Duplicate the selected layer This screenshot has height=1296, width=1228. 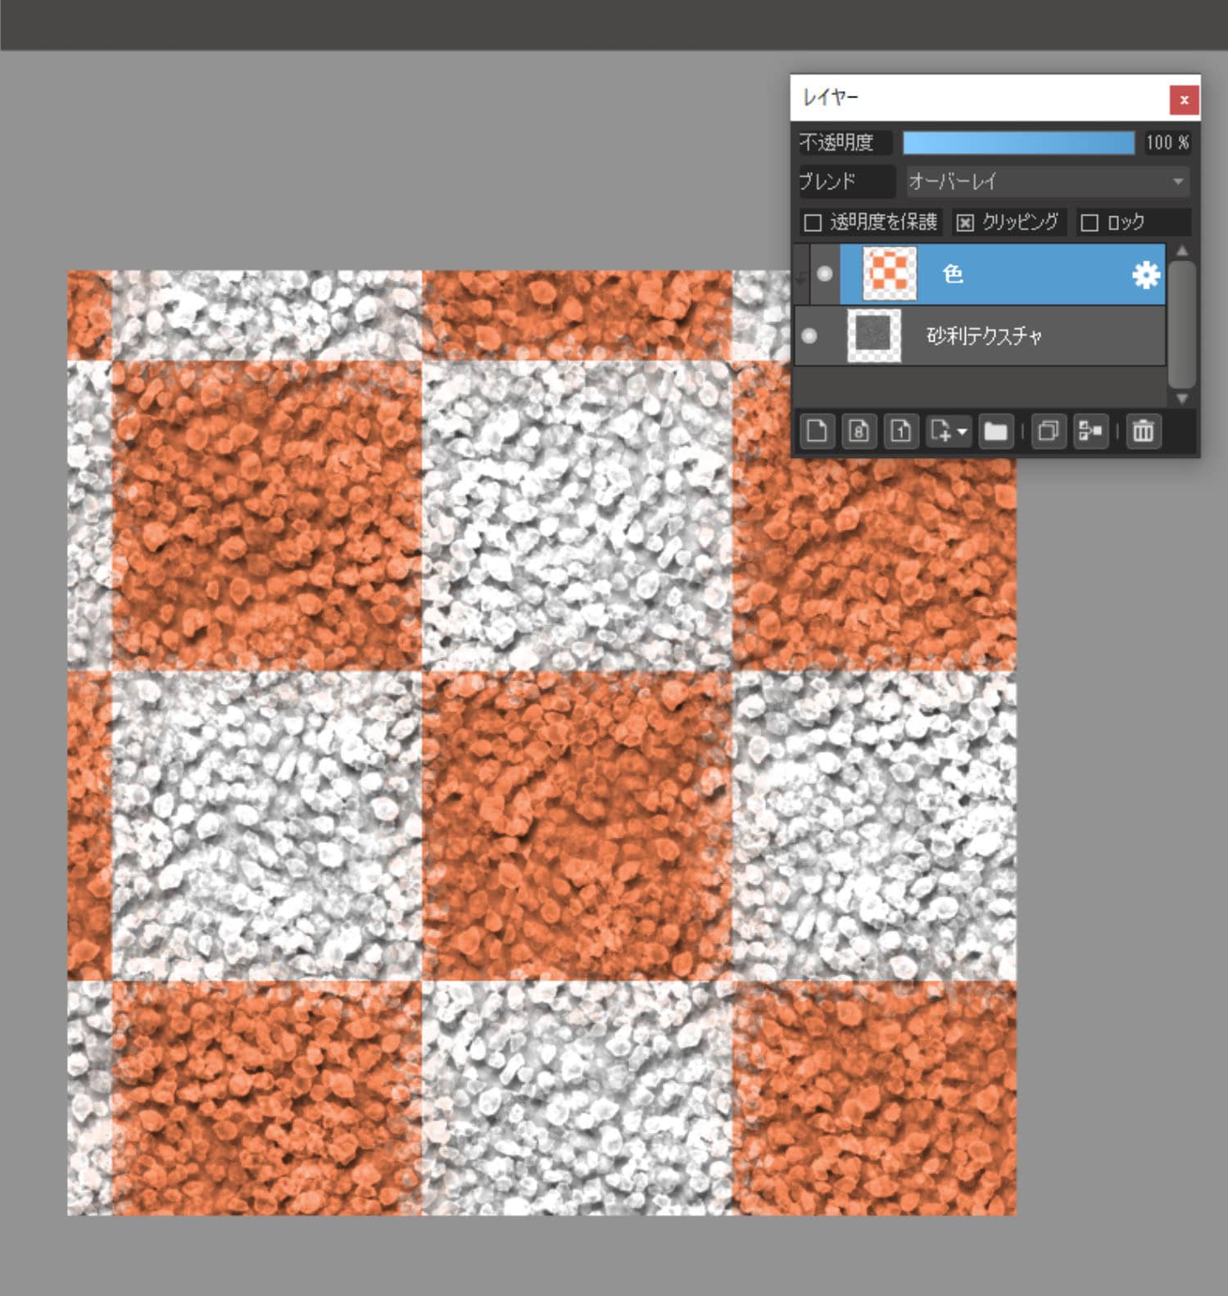click(x=1048, y=431)
